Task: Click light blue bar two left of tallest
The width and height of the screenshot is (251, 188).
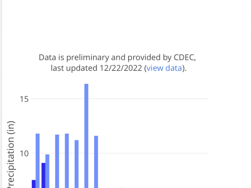Action: [x=67, y=161]
